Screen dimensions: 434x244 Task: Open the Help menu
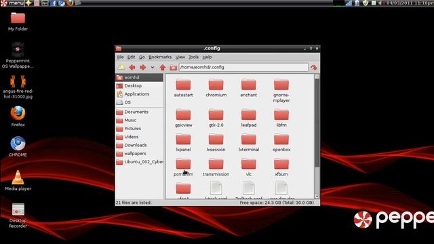pyautogui.click(x=207, y=57)
